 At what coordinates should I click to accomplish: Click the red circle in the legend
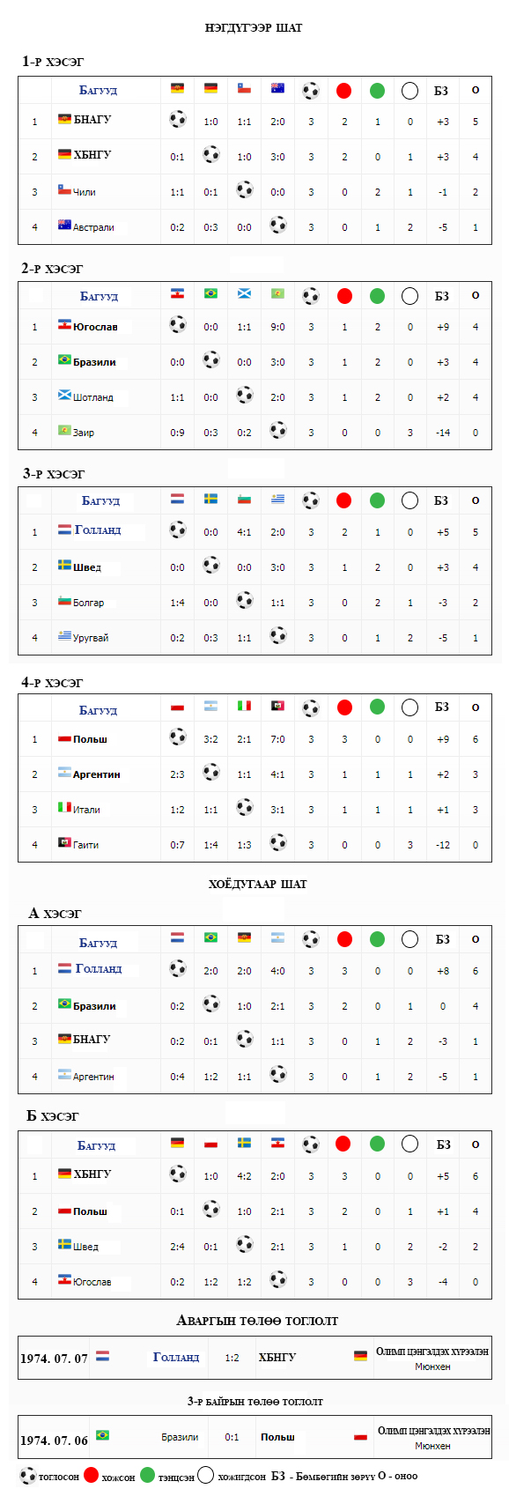[x=92, y=1475]
